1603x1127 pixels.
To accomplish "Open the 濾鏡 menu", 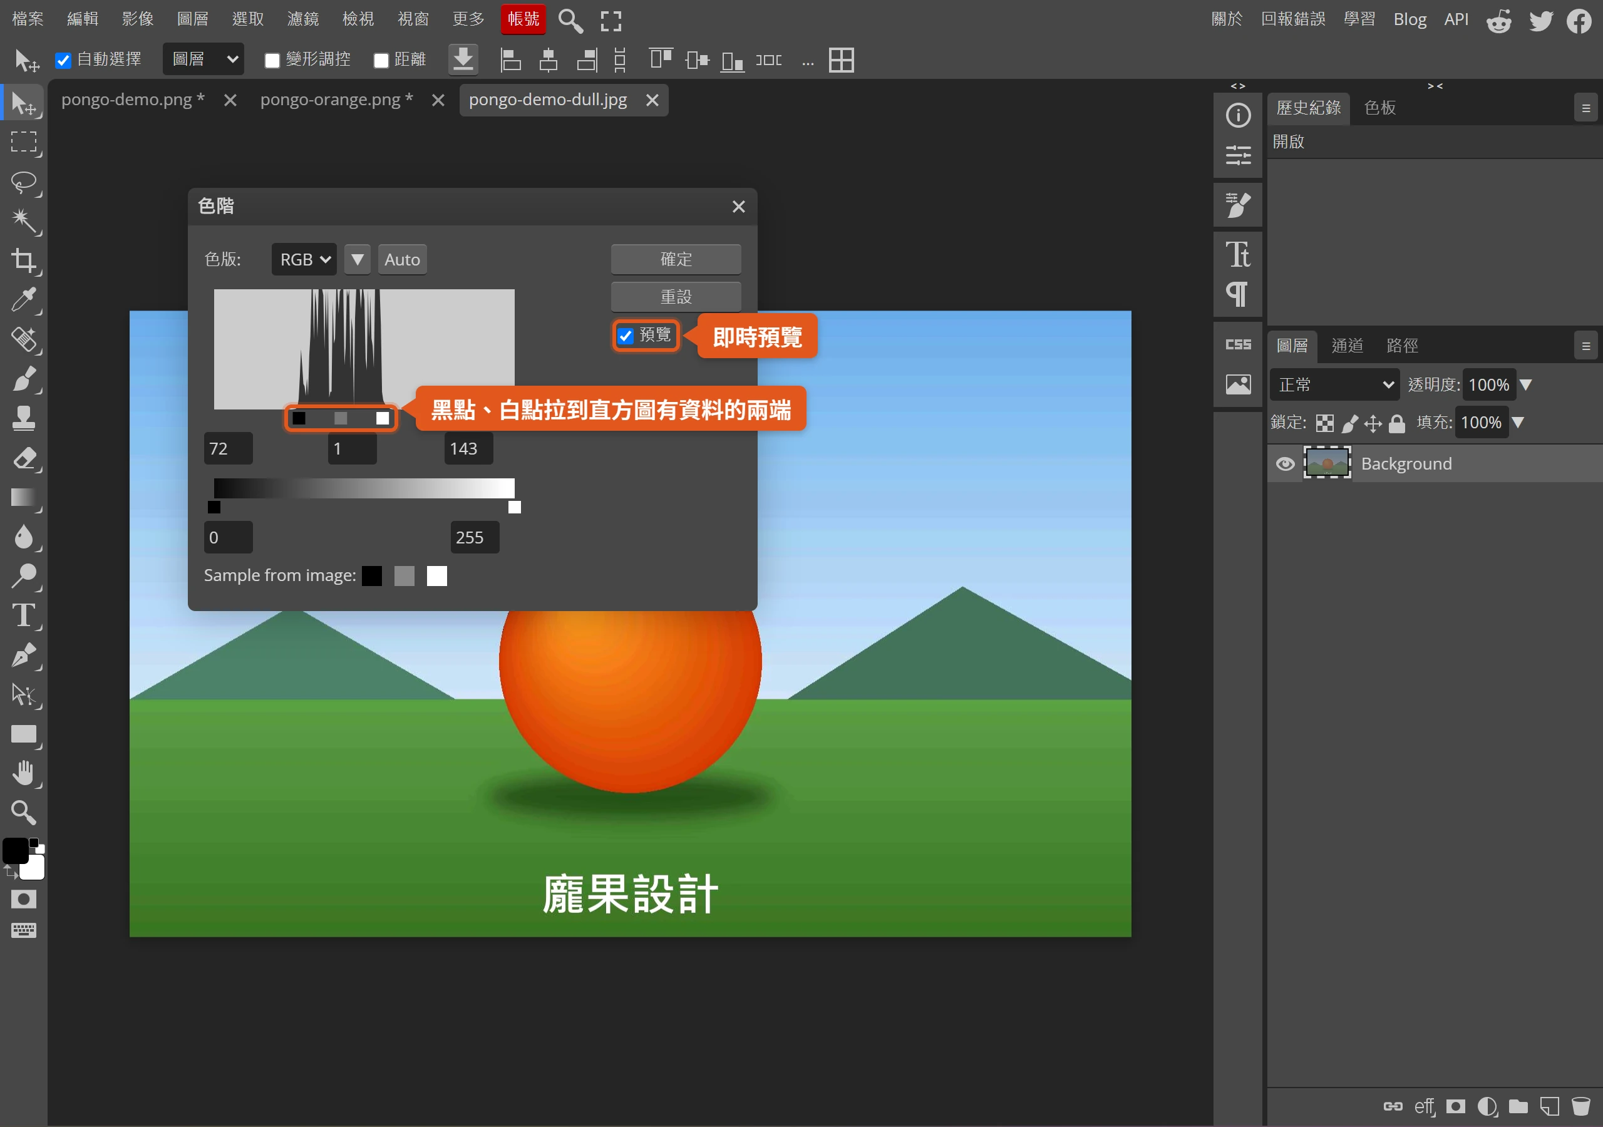I will (x=303, y=19).
